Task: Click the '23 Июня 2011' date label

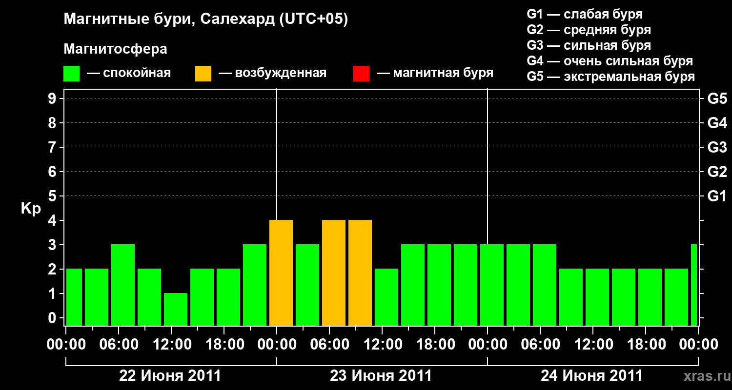Action: 381,376
